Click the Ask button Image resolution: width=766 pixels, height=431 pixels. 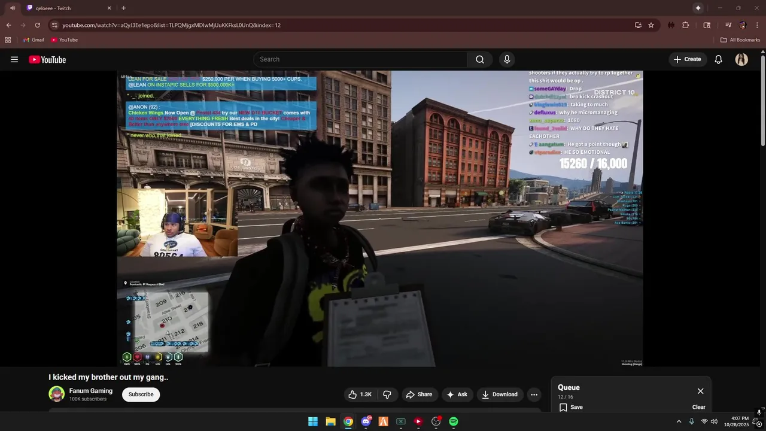(x=456, y=394)
